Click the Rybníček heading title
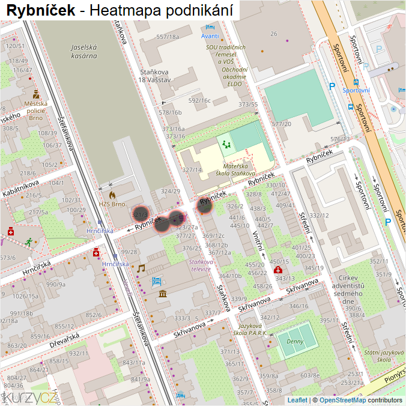406x406 pixels. tap(41, 10)
